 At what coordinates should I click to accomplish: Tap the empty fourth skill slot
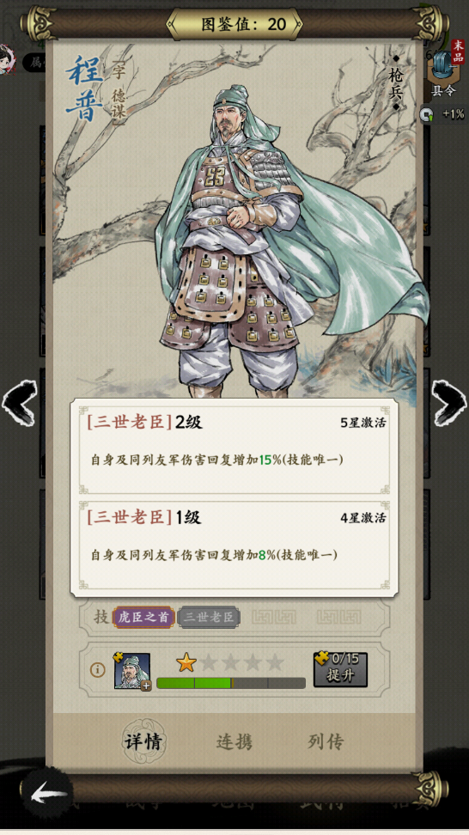point(338,617)
